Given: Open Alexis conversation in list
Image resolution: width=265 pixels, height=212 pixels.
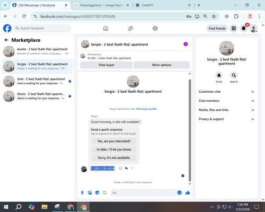Looking at the screenshot, I should pos(37,96).
